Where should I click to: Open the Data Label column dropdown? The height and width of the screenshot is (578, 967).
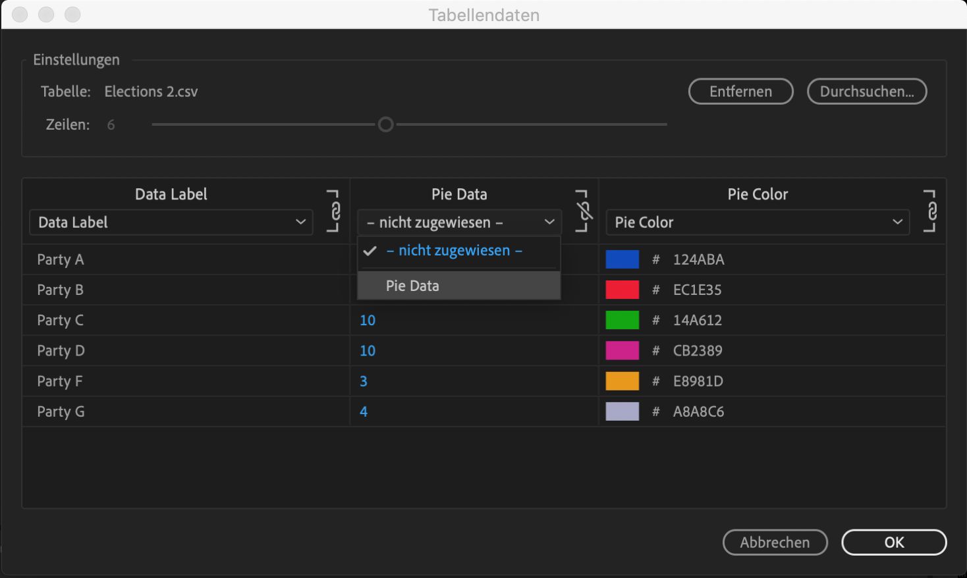pos(171,223)
